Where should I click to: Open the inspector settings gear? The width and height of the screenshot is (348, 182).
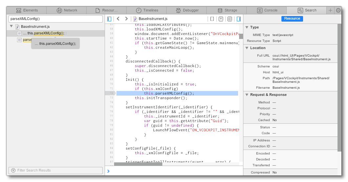click(338, 10)
